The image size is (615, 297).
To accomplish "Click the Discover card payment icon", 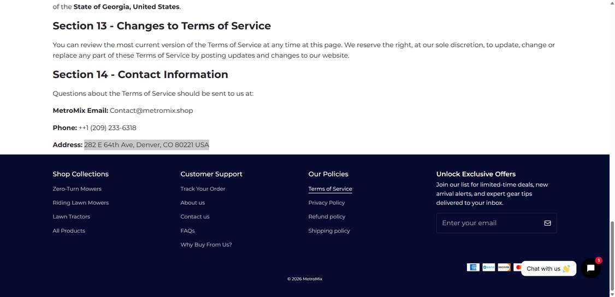I will pos(504,267).
